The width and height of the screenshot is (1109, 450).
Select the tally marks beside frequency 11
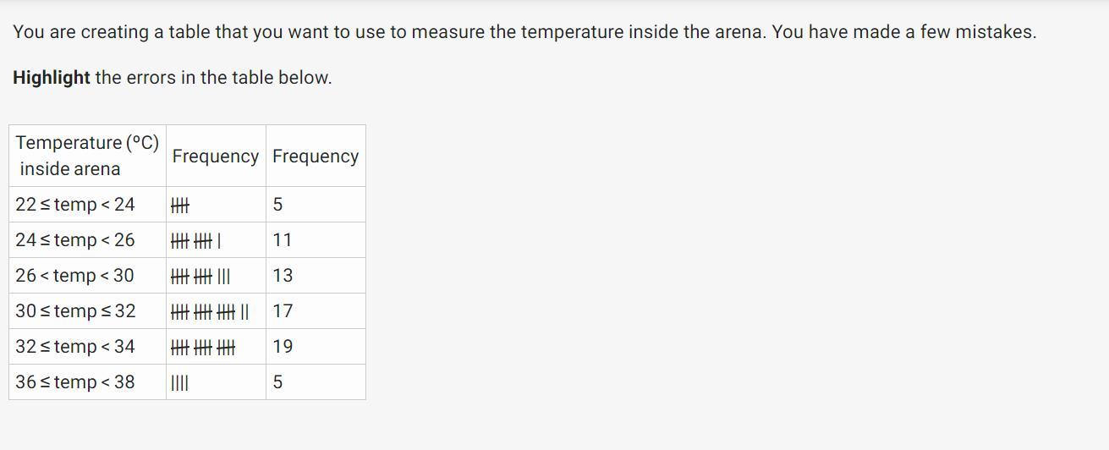click(195, 240)
